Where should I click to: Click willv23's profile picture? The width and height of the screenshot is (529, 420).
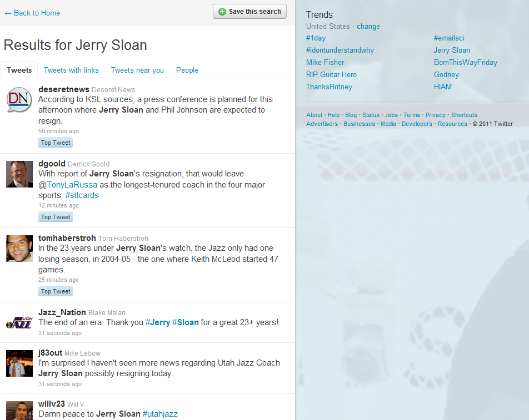tap(19, 411)
